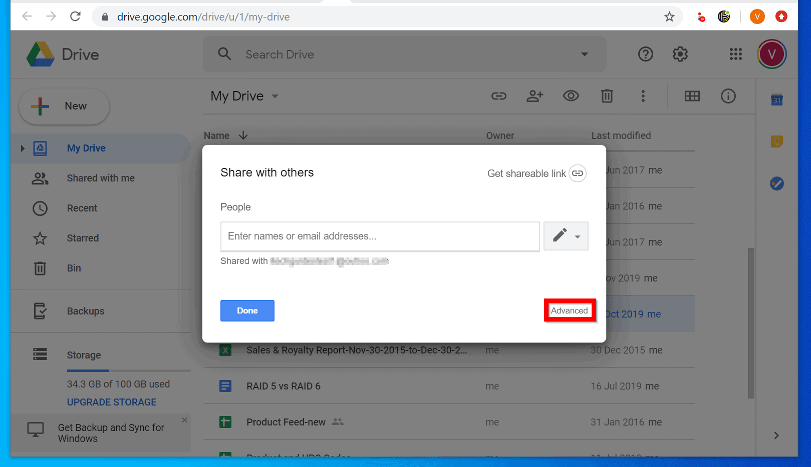Open the Get shareable link icon
Screen dimensions: 811x467
578,173
